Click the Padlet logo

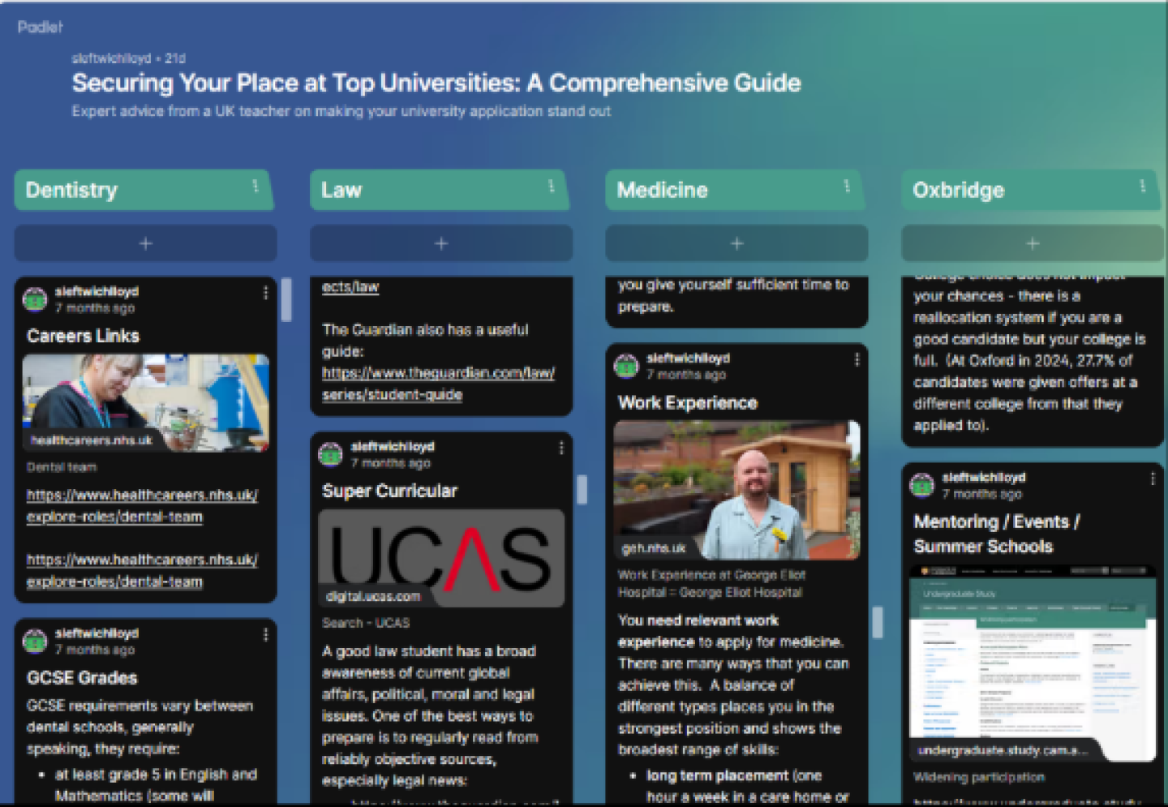pos(41,27)
